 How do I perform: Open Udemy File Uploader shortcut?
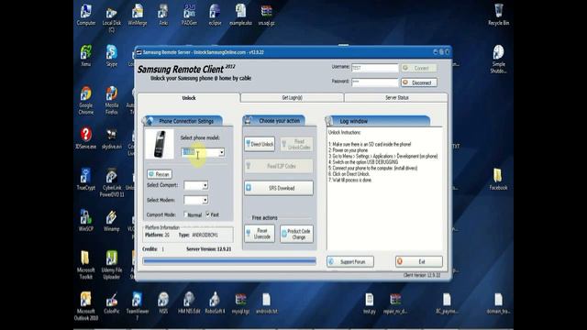click(112, 265)
